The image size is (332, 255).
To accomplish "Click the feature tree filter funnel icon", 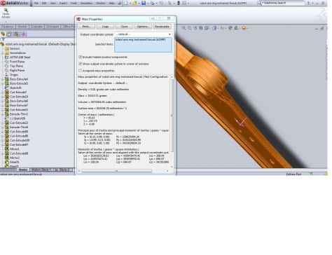I will (3, 39).
